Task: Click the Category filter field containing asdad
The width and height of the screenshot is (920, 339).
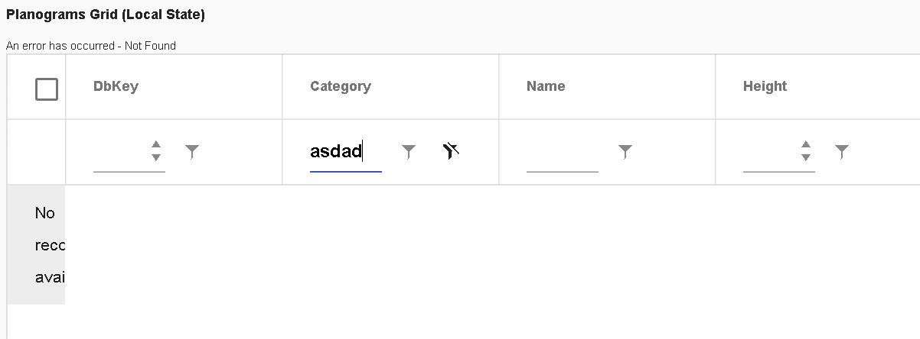Action: 344,152
